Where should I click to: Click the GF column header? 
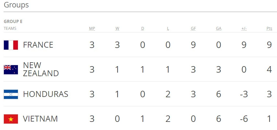[193, 29]
